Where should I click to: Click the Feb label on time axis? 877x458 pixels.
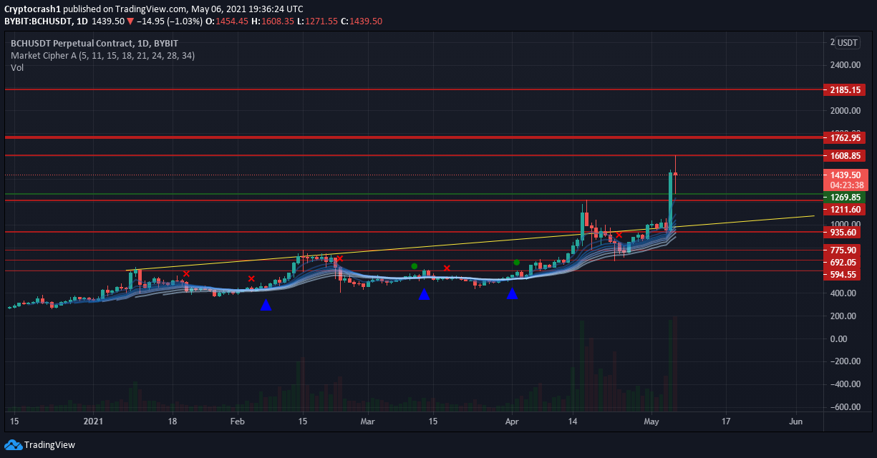238,422
